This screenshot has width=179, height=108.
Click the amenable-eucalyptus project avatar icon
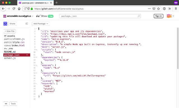(5, 16)
